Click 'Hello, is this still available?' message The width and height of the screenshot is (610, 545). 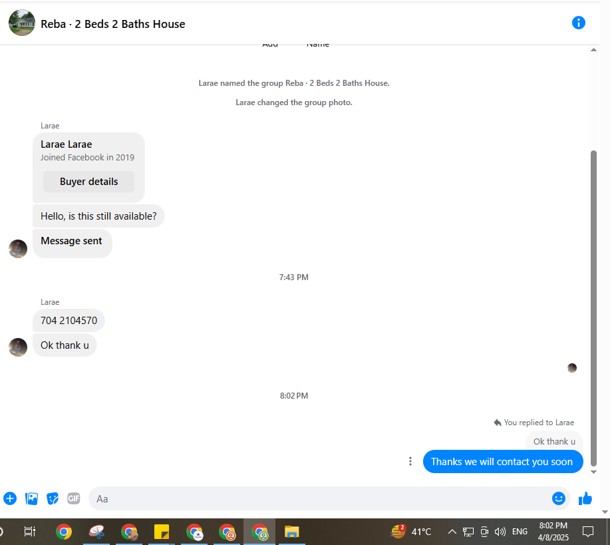tap(98, 216)
